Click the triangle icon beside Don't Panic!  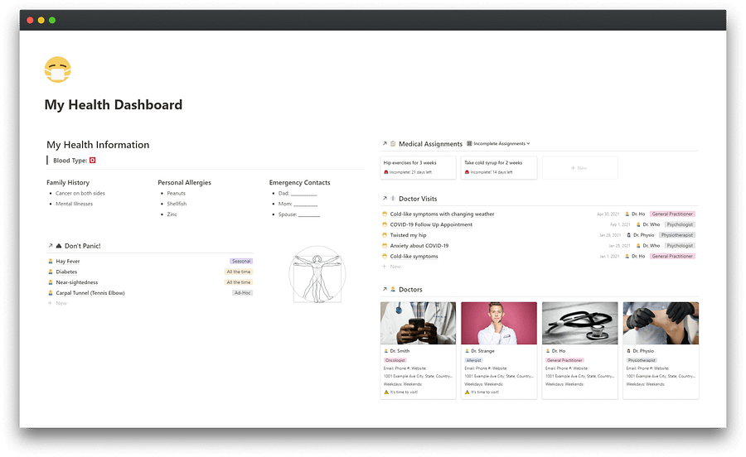[59, 246]
